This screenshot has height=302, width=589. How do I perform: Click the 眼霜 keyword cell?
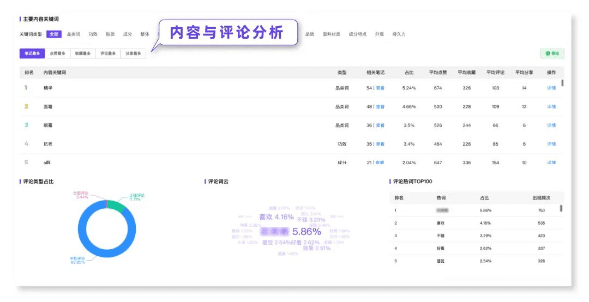tap(47, 125)
